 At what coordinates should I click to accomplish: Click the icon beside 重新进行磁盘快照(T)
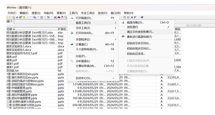(123, 37)
